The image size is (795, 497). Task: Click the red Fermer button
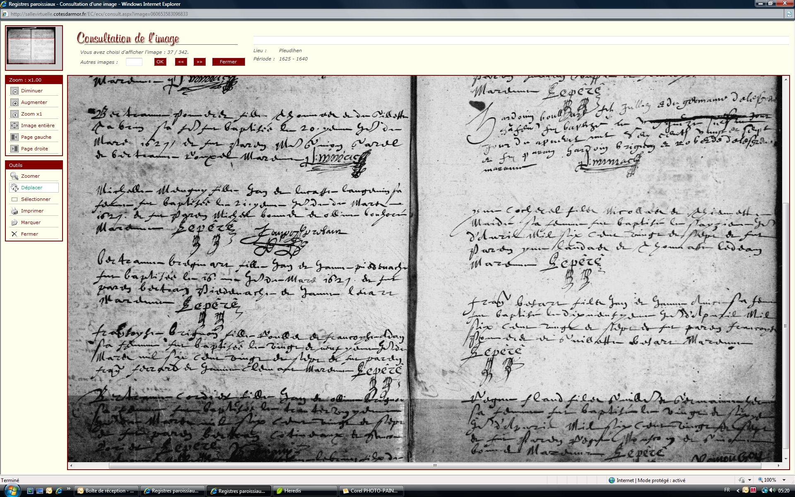[228, 62]
